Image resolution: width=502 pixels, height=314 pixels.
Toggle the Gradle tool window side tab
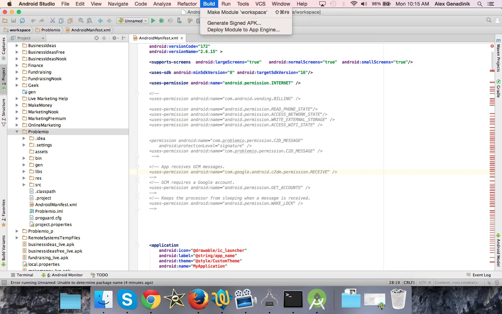click(x=498, y=89)
